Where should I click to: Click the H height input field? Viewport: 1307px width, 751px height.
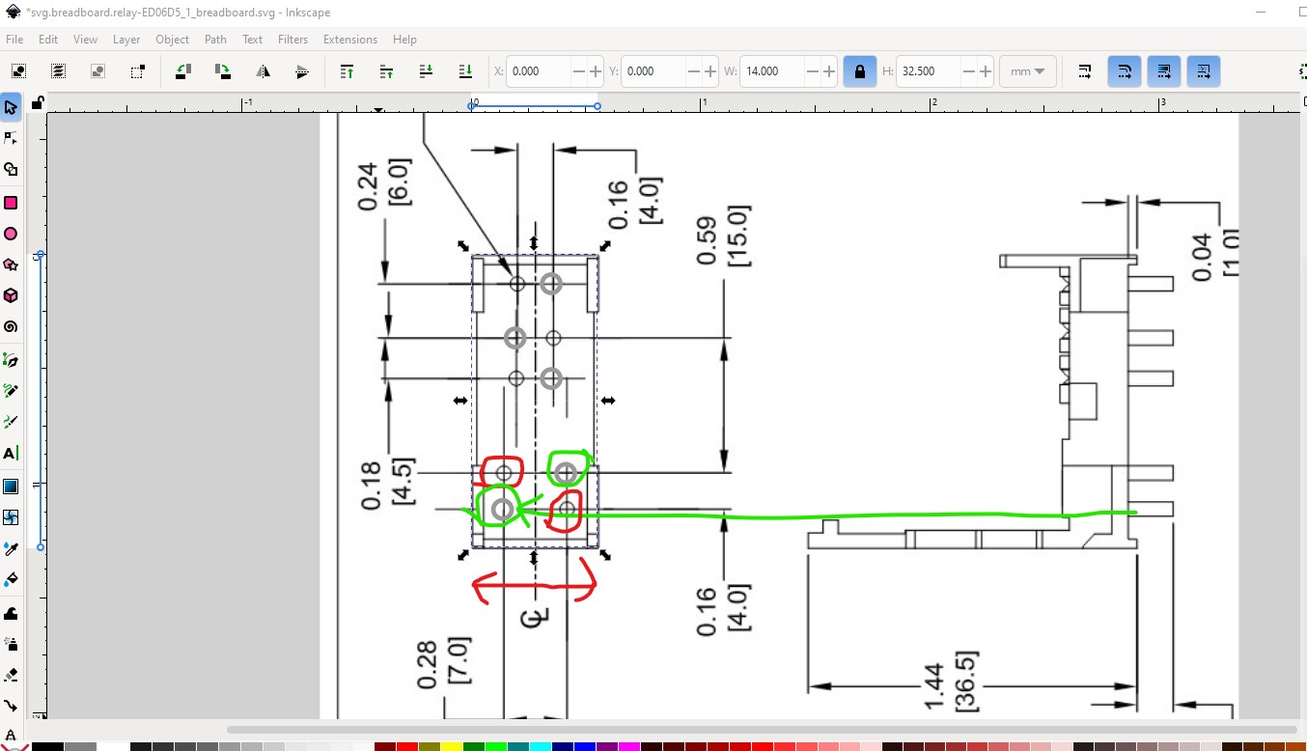coord(930,71)
